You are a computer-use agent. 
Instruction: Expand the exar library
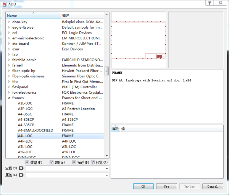point(9,49)
